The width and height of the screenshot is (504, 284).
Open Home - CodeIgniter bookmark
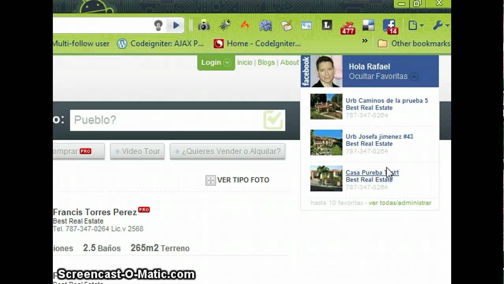coord(257,43)
